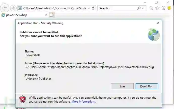Viewport: 174px width, 109px height.
Task: Click the smiley feedback icon
Action: coord(169,8)
